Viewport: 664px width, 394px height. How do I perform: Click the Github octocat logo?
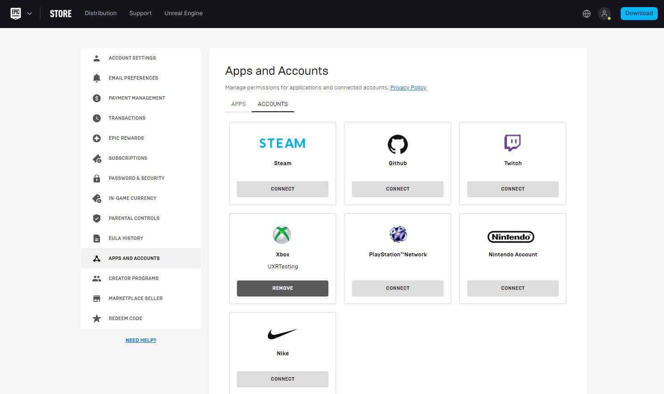point(398,144)
